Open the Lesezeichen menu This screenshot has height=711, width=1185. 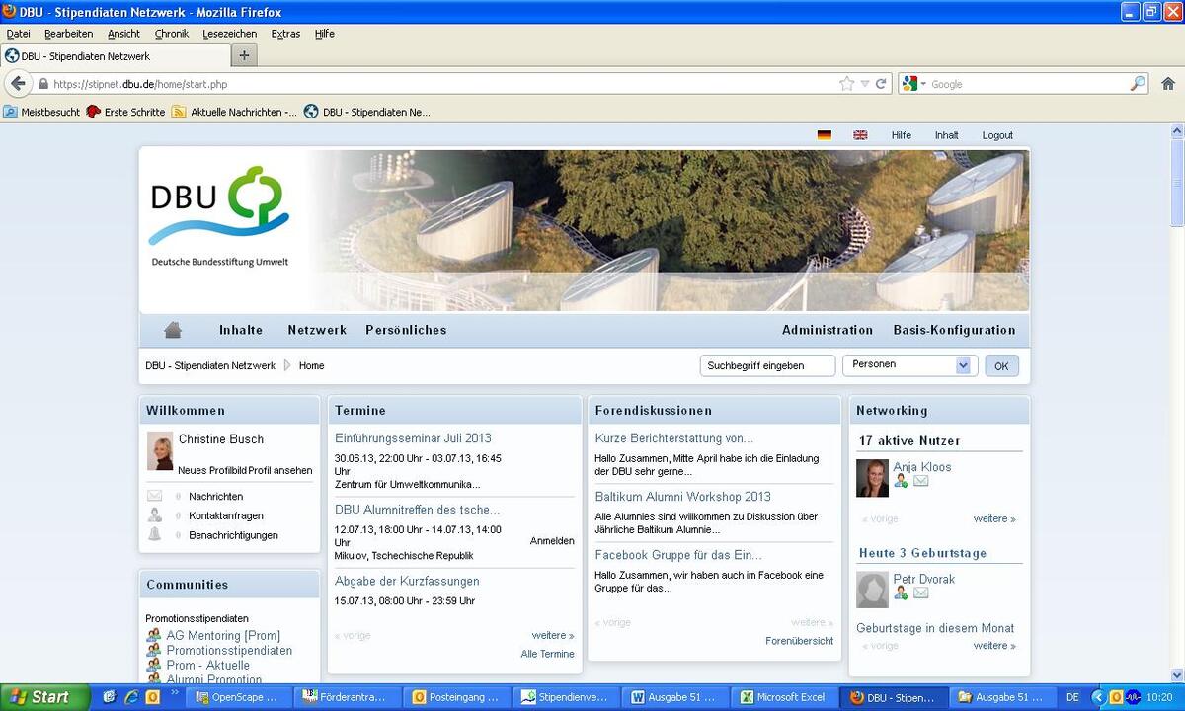229,34
